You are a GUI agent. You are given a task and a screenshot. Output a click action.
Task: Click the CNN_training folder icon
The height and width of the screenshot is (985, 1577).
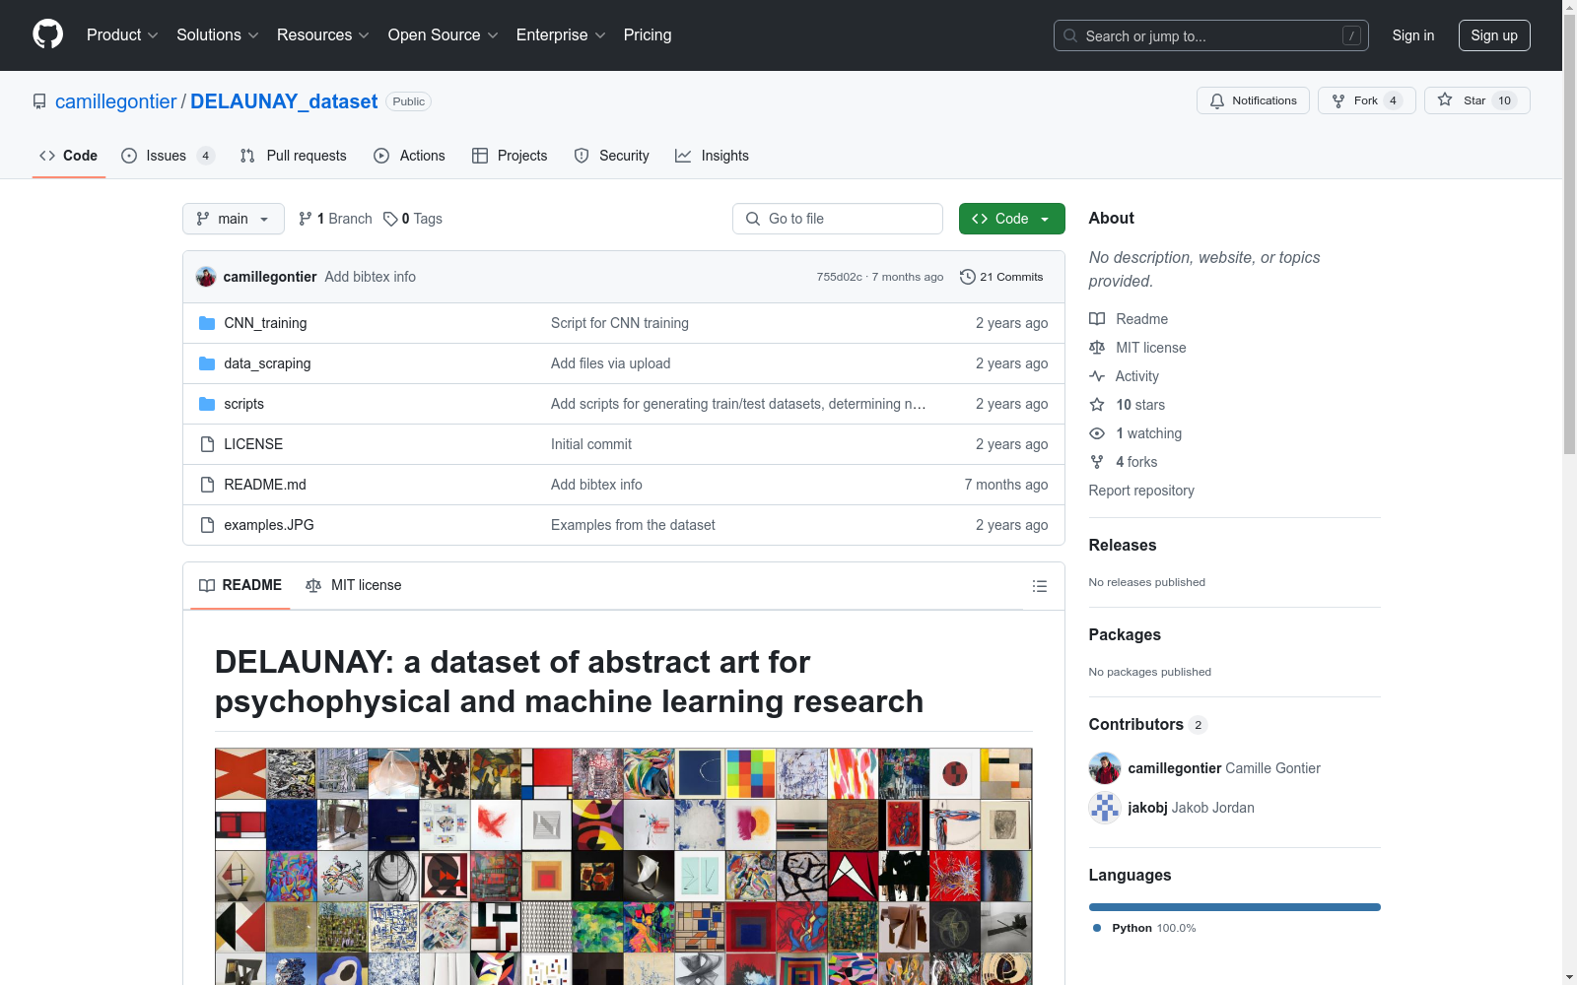coord(207,323)
